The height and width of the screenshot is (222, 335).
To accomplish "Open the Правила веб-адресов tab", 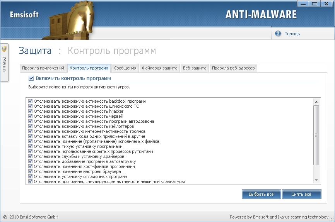I will click(x=233, y=68).
